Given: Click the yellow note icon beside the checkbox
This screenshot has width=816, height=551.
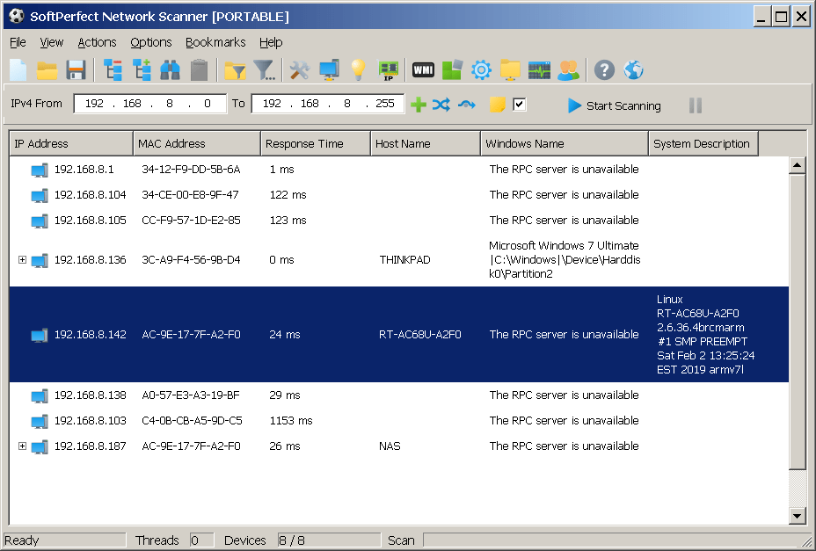Looking at the screenshot, I should point(498,105).
